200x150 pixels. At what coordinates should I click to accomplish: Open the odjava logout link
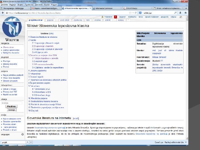(x=173, y=17)
